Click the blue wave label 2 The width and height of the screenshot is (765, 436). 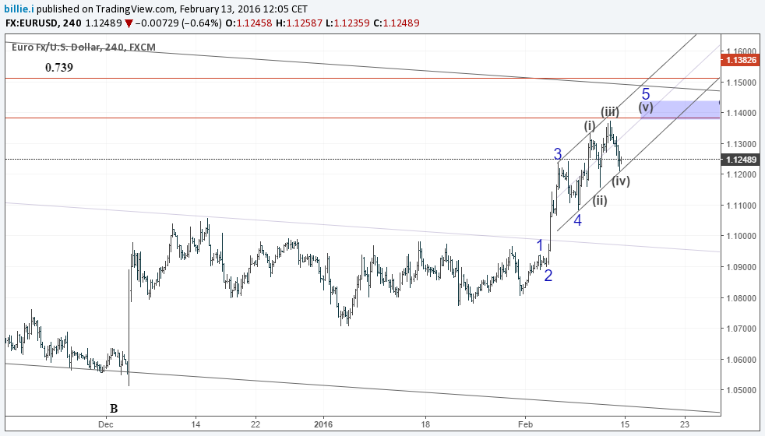[x=548, y=276]
